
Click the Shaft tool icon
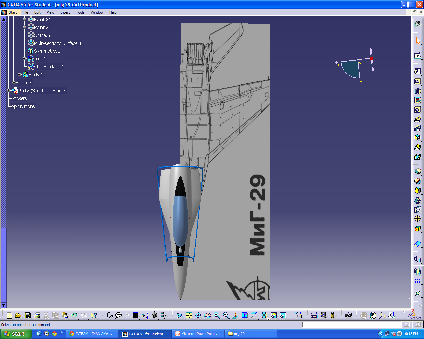coord(418,91)
